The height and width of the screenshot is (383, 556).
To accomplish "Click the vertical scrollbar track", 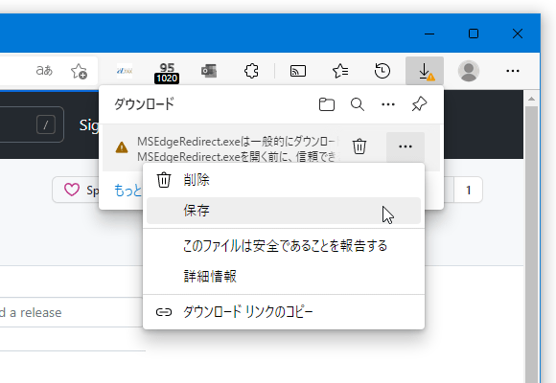I will (531, 244).
